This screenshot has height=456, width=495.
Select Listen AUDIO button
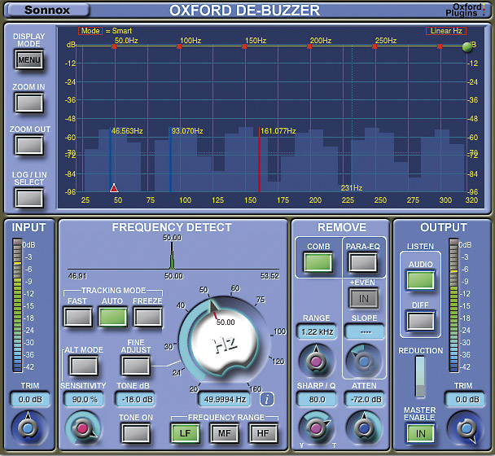[420, 280]
